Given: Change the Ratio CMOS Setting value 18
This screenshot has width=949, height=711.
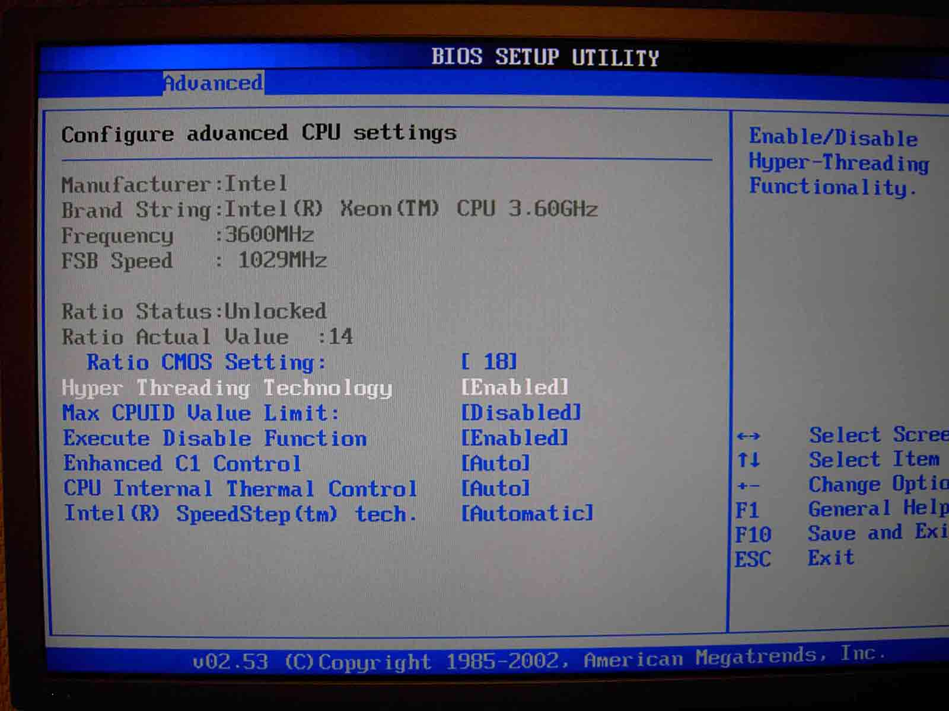Looking at the screenshot, I should tap(489, 361).
